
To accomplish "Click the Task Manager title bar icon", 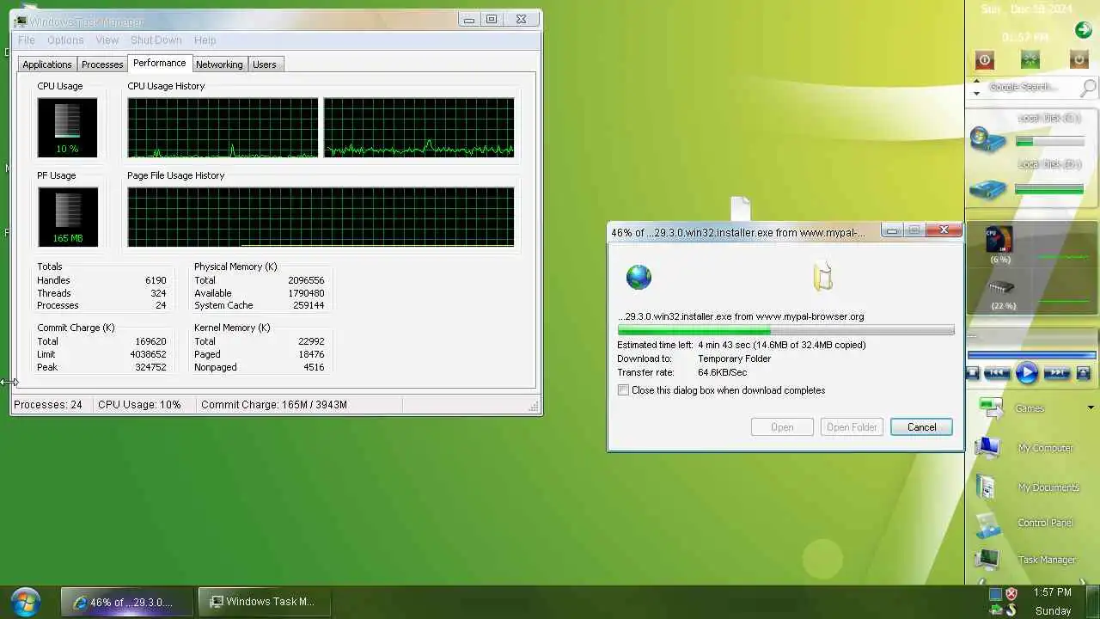I will click(21, 21).
